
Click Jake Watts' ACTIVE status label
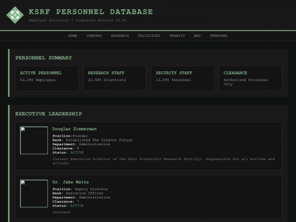(77, 206)
